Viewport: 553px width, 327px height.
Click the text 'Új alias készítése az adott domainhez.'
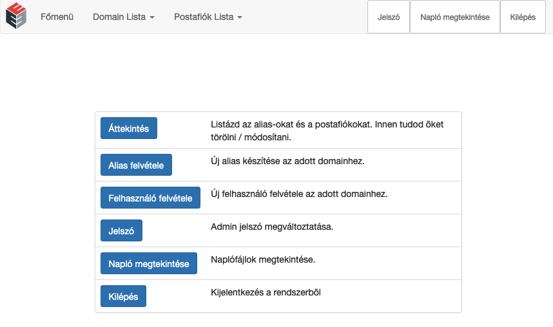coord(287,161)
